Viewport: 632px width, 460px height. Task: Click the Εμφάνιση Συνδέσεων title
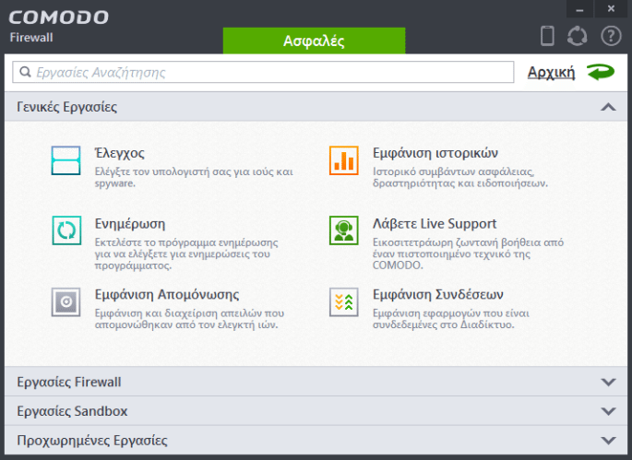pos(437,294)
